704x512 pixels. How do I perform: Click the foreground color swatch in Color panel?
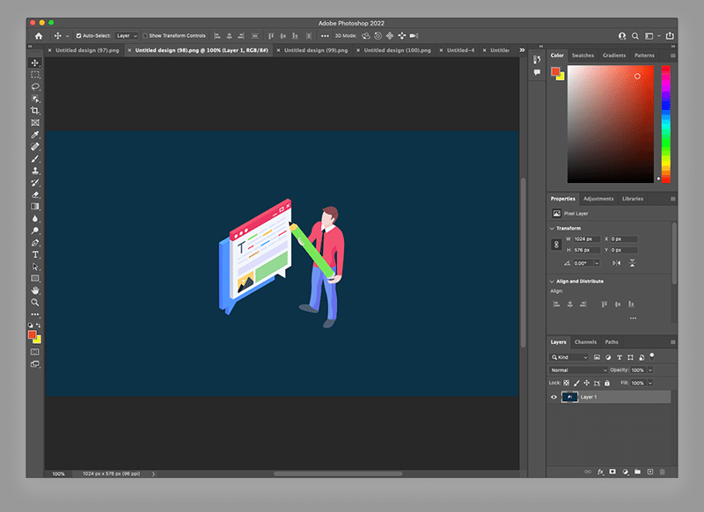(555, 71)
